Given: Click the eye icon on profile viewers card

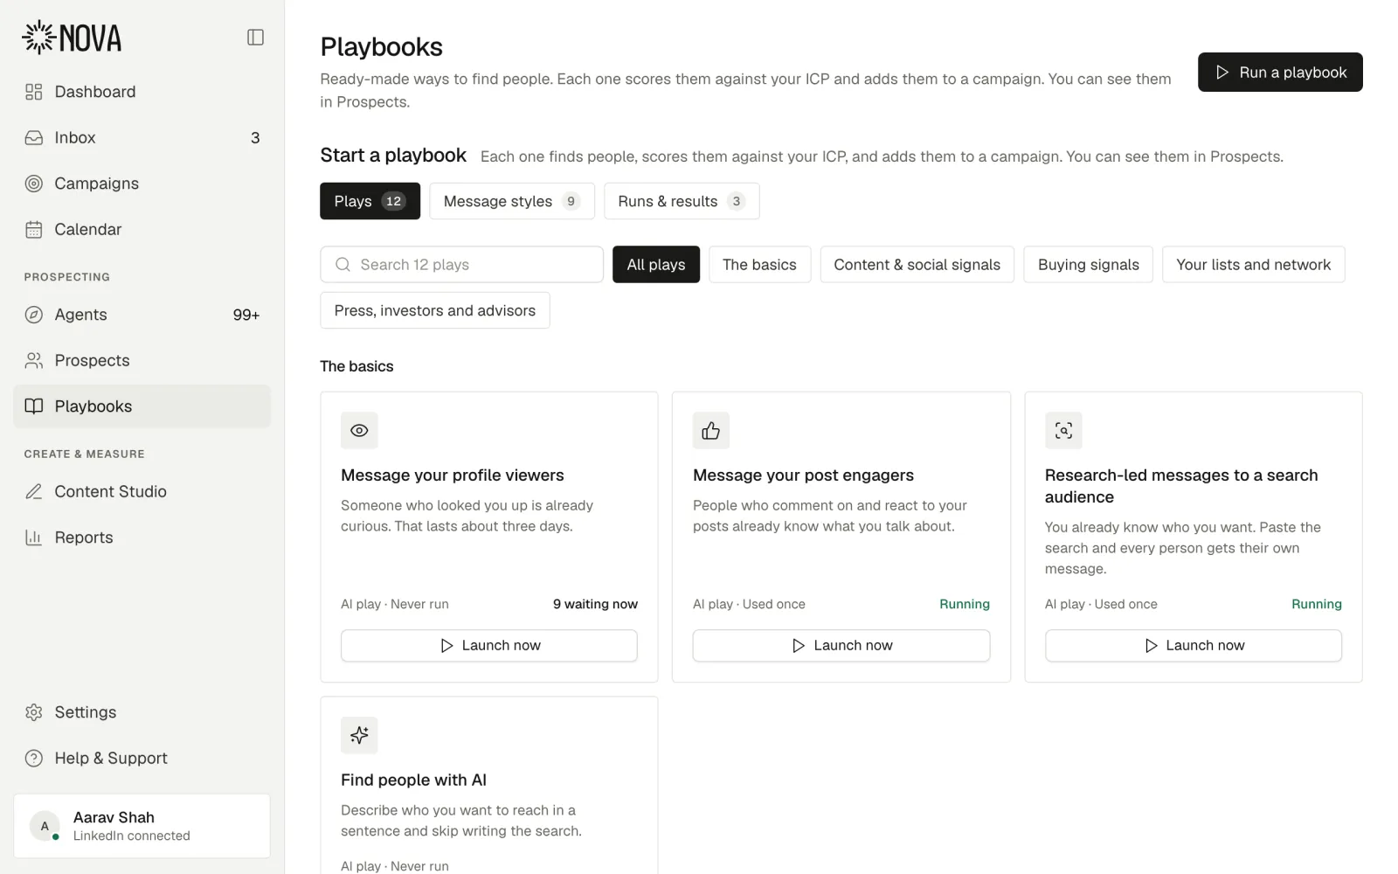Looking at the screenshot, I should 359,430.
